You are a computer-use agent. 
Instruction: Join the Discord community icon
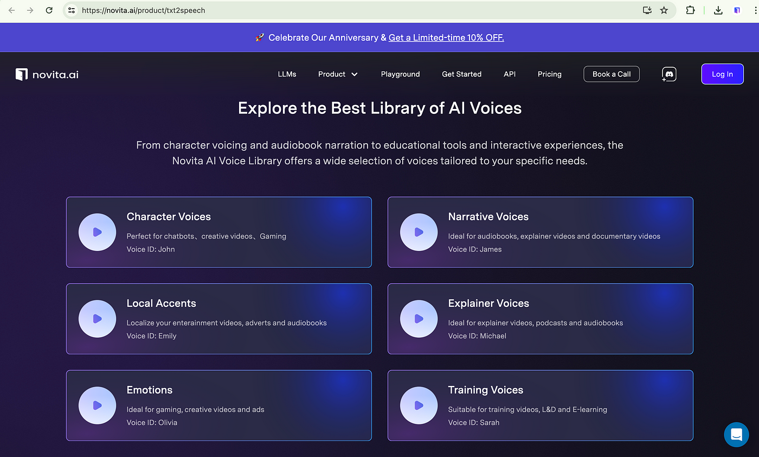(669, 74)
